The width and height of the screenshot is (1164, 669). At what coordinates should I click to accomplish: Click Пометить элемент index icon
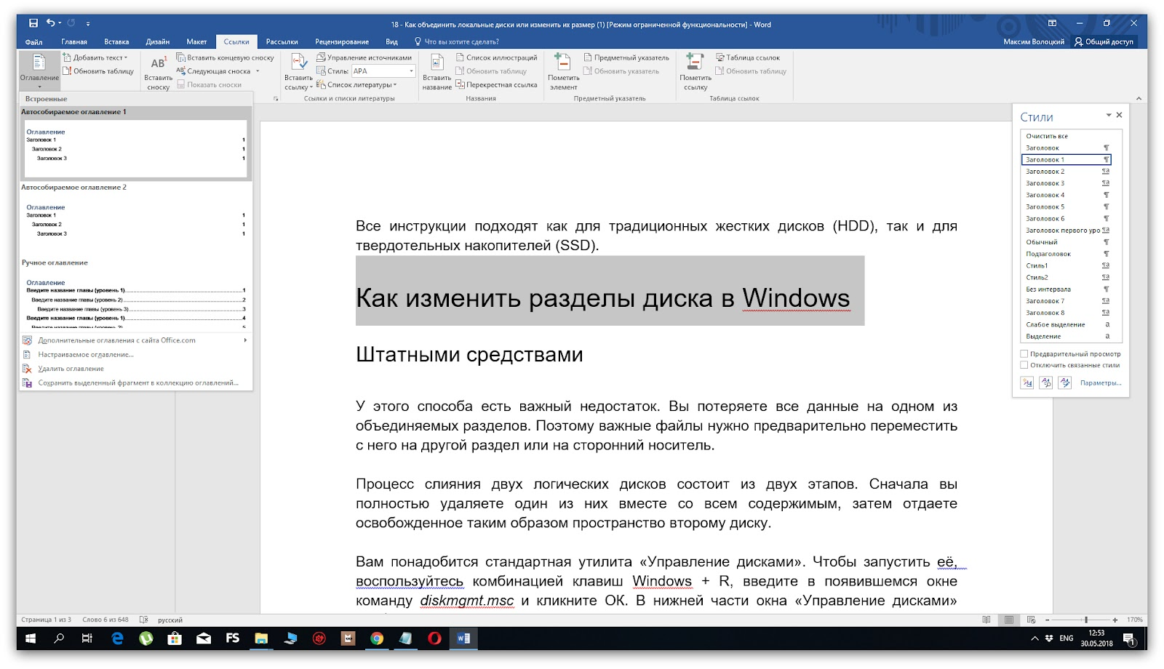[562, 63]
